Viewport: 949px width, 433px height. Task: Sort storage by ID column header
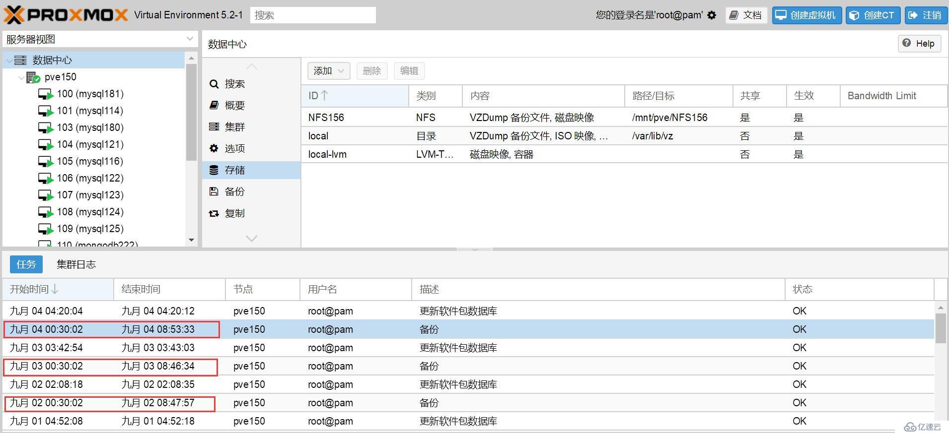355,96
